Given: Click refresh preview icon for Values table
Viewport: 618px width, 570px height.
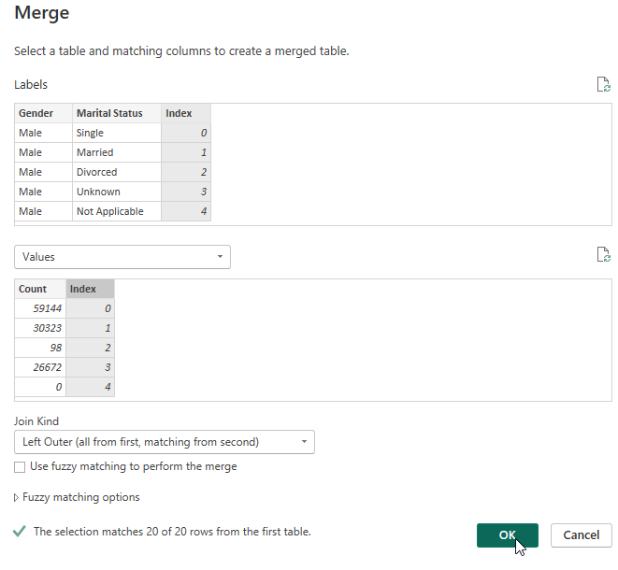Looking at the screenshot, I should click(603, 255).
